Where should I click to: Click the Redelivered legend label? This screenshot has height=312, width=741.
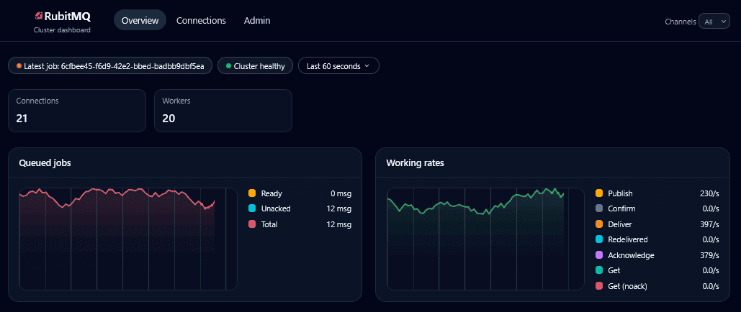point(628,240)
